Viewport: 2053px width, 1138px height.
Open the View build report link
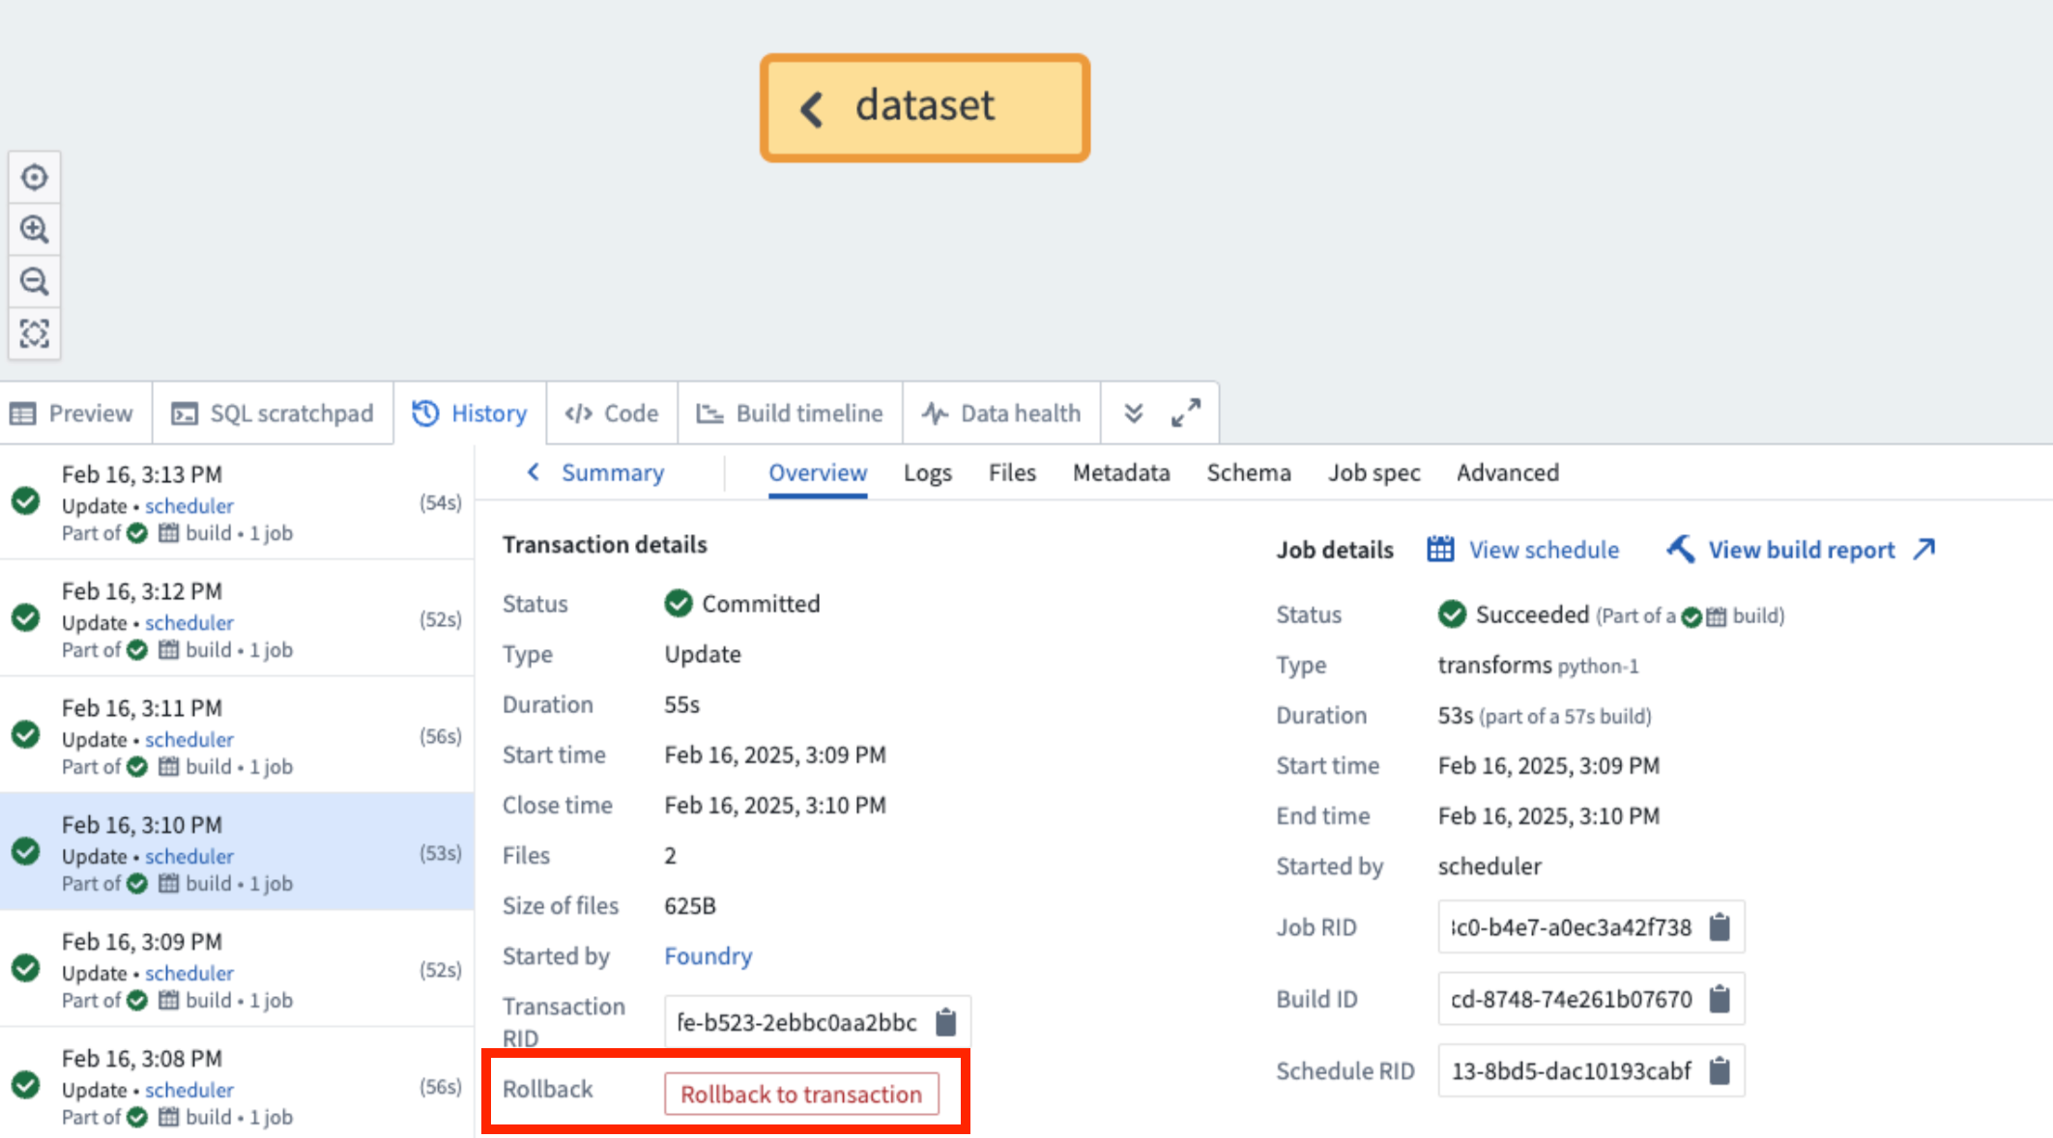click(1801, 549)
